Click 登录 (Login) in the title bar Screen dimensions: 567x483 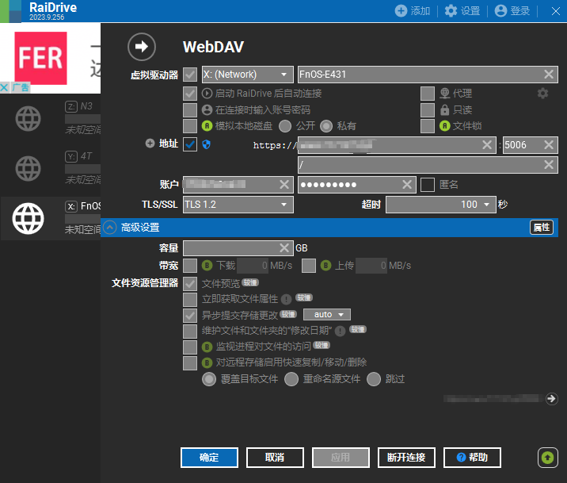(512, 11)
